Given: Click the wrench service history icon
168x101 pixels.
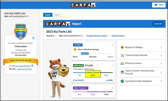Looking at the screenshot, I should (122, 55).
